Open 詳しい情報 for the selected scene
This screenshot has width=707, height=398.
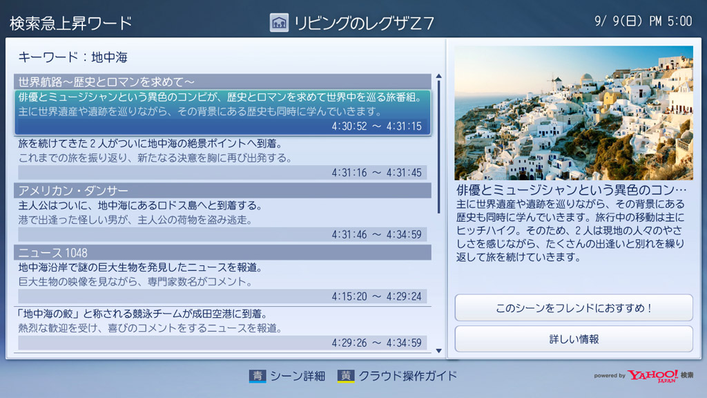[x=574, y=339]
